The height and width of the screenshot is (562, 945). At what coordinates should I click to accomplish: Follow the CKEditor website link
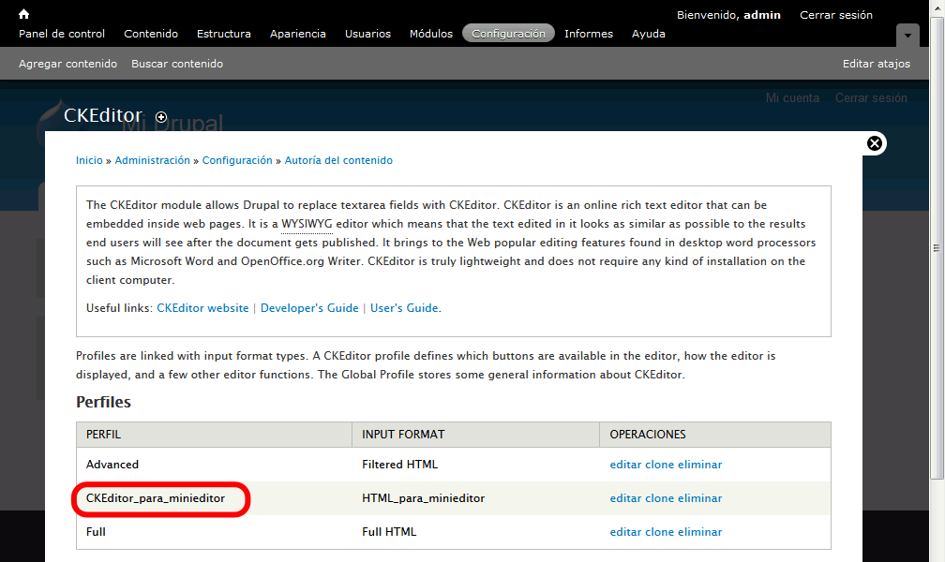(x=202, y=308)
